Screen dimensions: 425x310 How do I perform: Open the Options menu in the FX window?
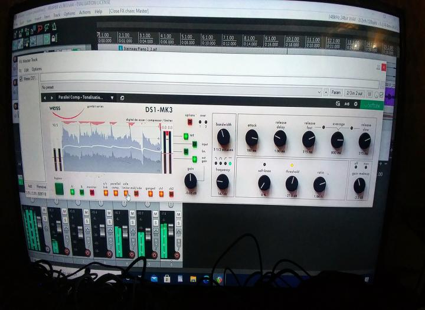[37, 69]
